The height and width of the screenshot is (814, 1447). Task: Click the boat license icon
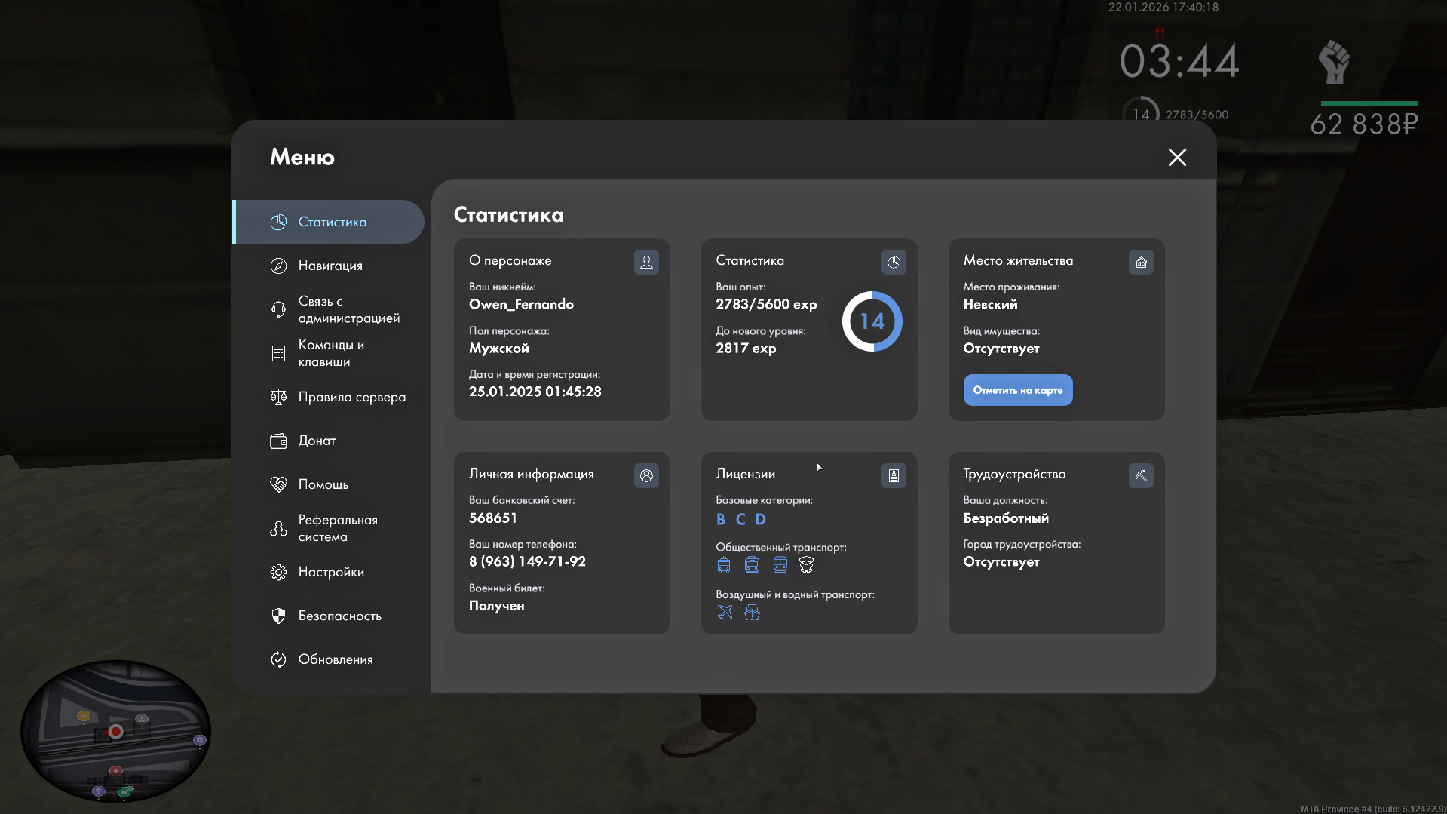coord(752,613)
